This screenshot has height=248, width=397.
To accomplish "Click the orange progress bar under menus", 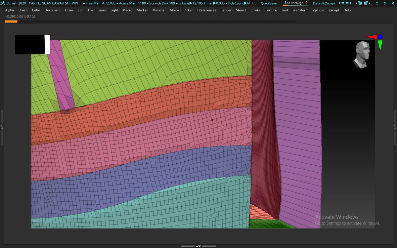I will click(x=11, y=21).
